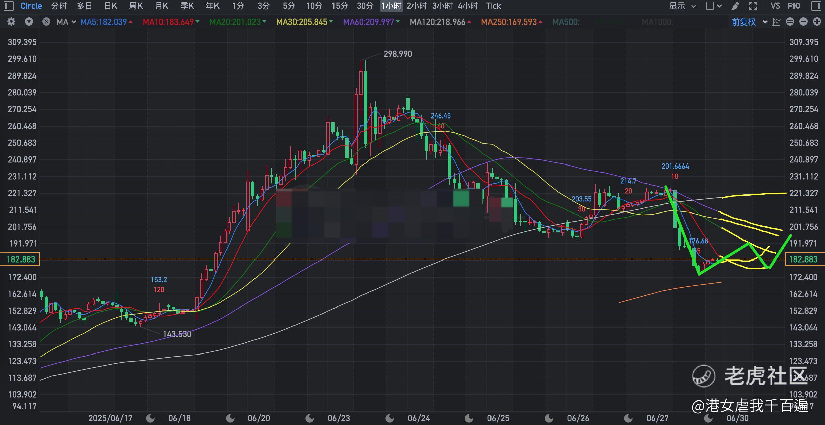
Task: Switch to the 多日 multi-day tab
Action: click(85, 6)
